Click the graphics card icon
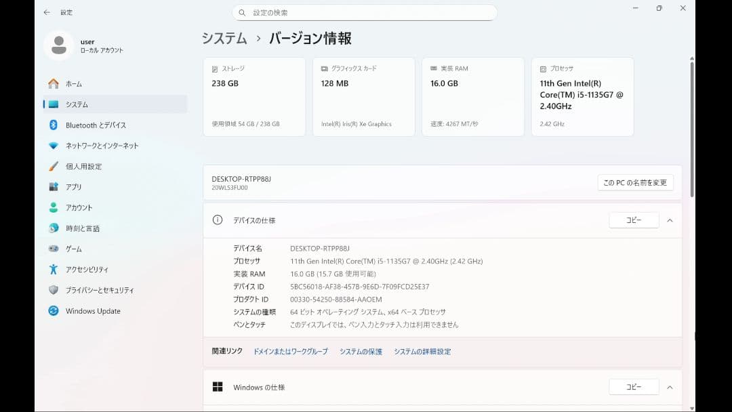Screen dimensions: 732x412 click(325, 68)
